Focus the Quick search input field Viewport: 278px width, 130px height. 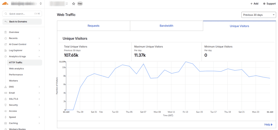coord(22,14)
